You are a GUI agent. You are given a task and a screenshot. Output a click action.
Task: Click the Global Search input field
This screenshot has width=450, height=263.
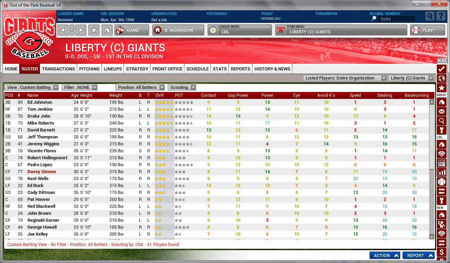[x=397, y=19]
